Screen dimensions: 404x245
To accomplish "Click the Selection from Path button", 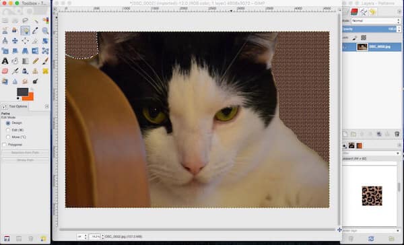I will 26,153.
